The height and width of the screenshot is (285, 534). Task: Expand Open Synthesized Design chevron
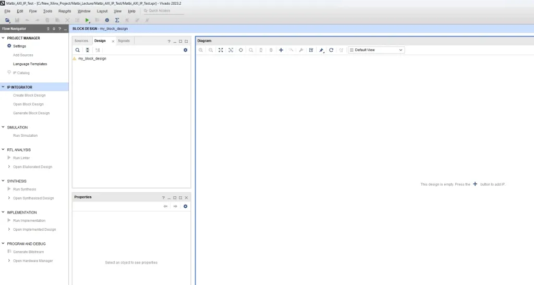[9, 198]
